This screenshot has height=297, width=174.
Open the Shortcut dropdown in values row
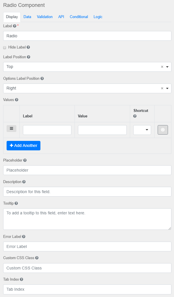pyautogui.click(x=142, y=130)
